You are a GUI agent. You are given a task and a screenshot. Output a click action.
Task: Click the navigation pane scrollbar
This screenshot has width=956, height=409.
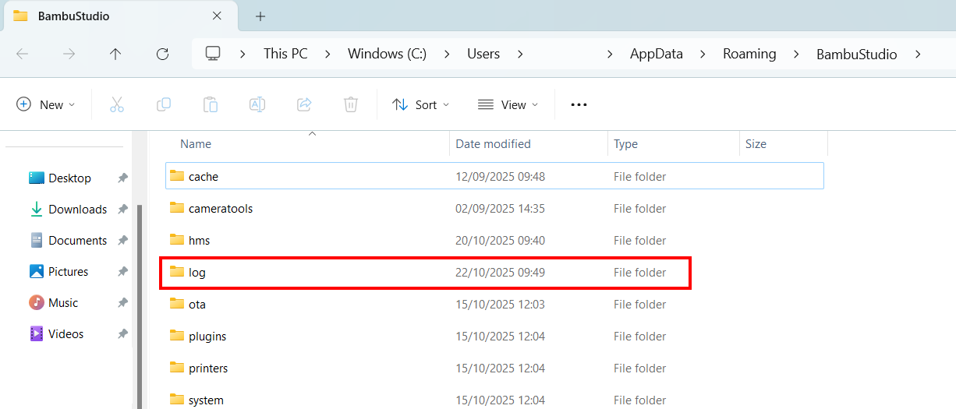pos(140,305)
